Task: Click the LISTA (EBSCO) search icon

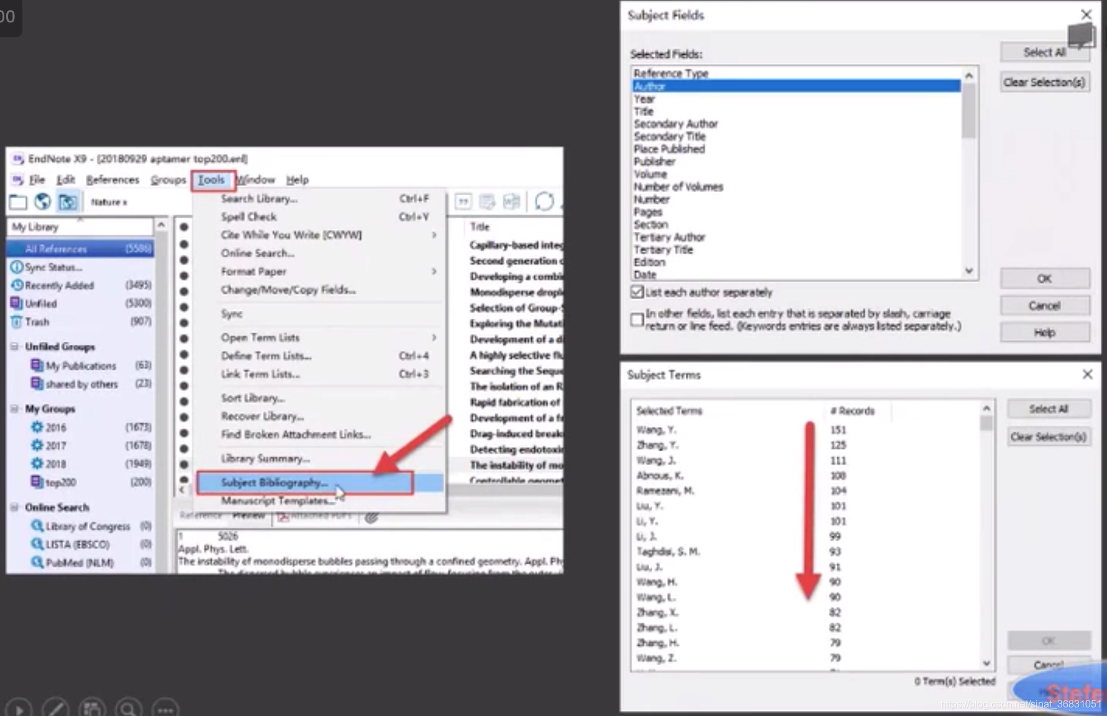Action: point(37,544)
